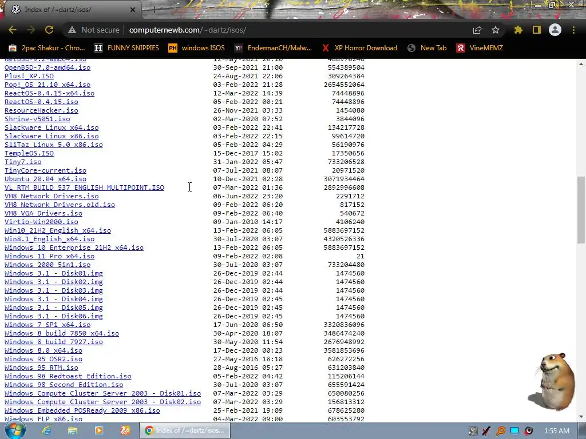Open Windows_3.1_-_Disk03.img link
586x439 pixels.
(53, 291)
